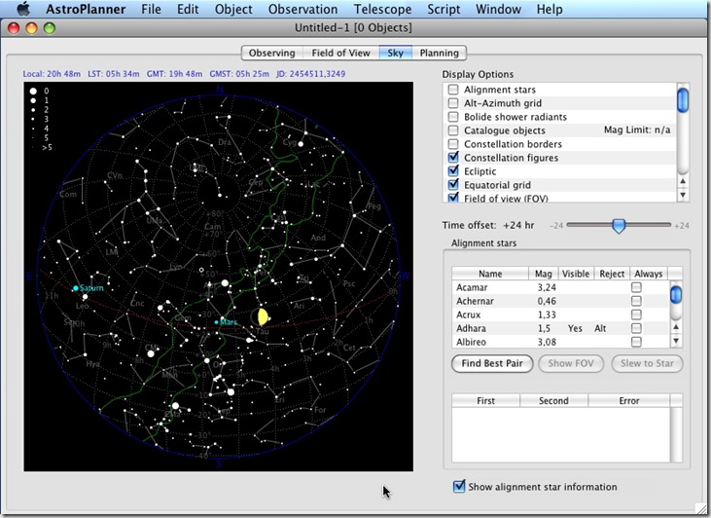Uncheck Show alignment star information
This screenshot has height=518, width=711.
click(x=459, y=486)
